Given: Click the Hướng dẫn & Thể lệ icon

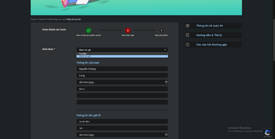Looking at the screenshot, I should pos(187,35).
